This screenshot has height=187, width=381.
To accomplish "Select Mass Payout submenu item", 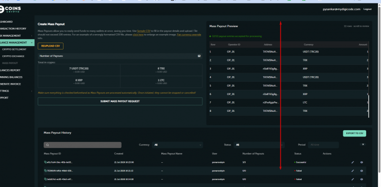I will tap(10, 63).
